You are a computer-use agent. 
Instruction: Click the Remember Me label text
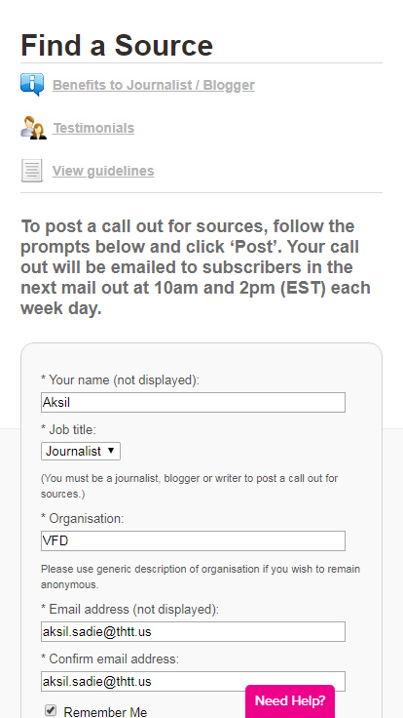(x=105, y=712)
